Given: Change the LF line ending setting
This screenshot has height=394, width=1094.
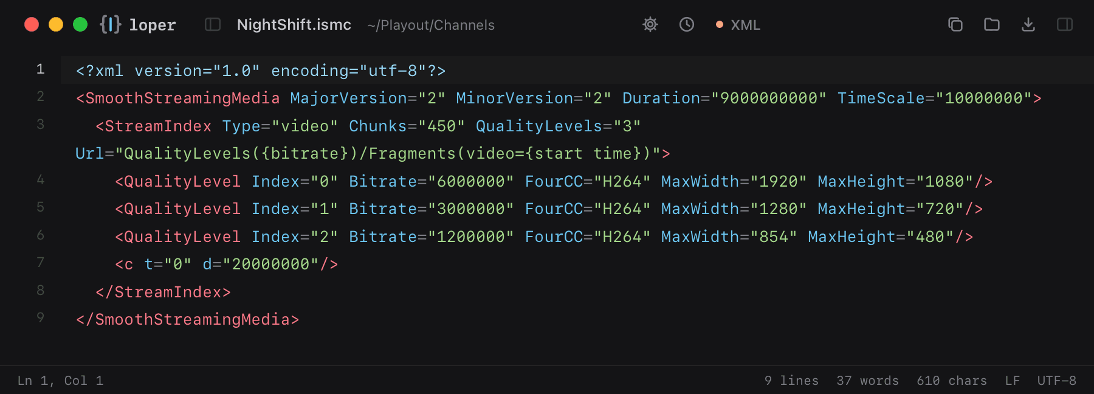Looking at the screenshot, I should [x=1013, y=381].
